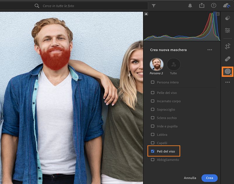Uncheck the Peli del viso checkbox
Screen dimensions: 234x184
(x=153, y=151)
